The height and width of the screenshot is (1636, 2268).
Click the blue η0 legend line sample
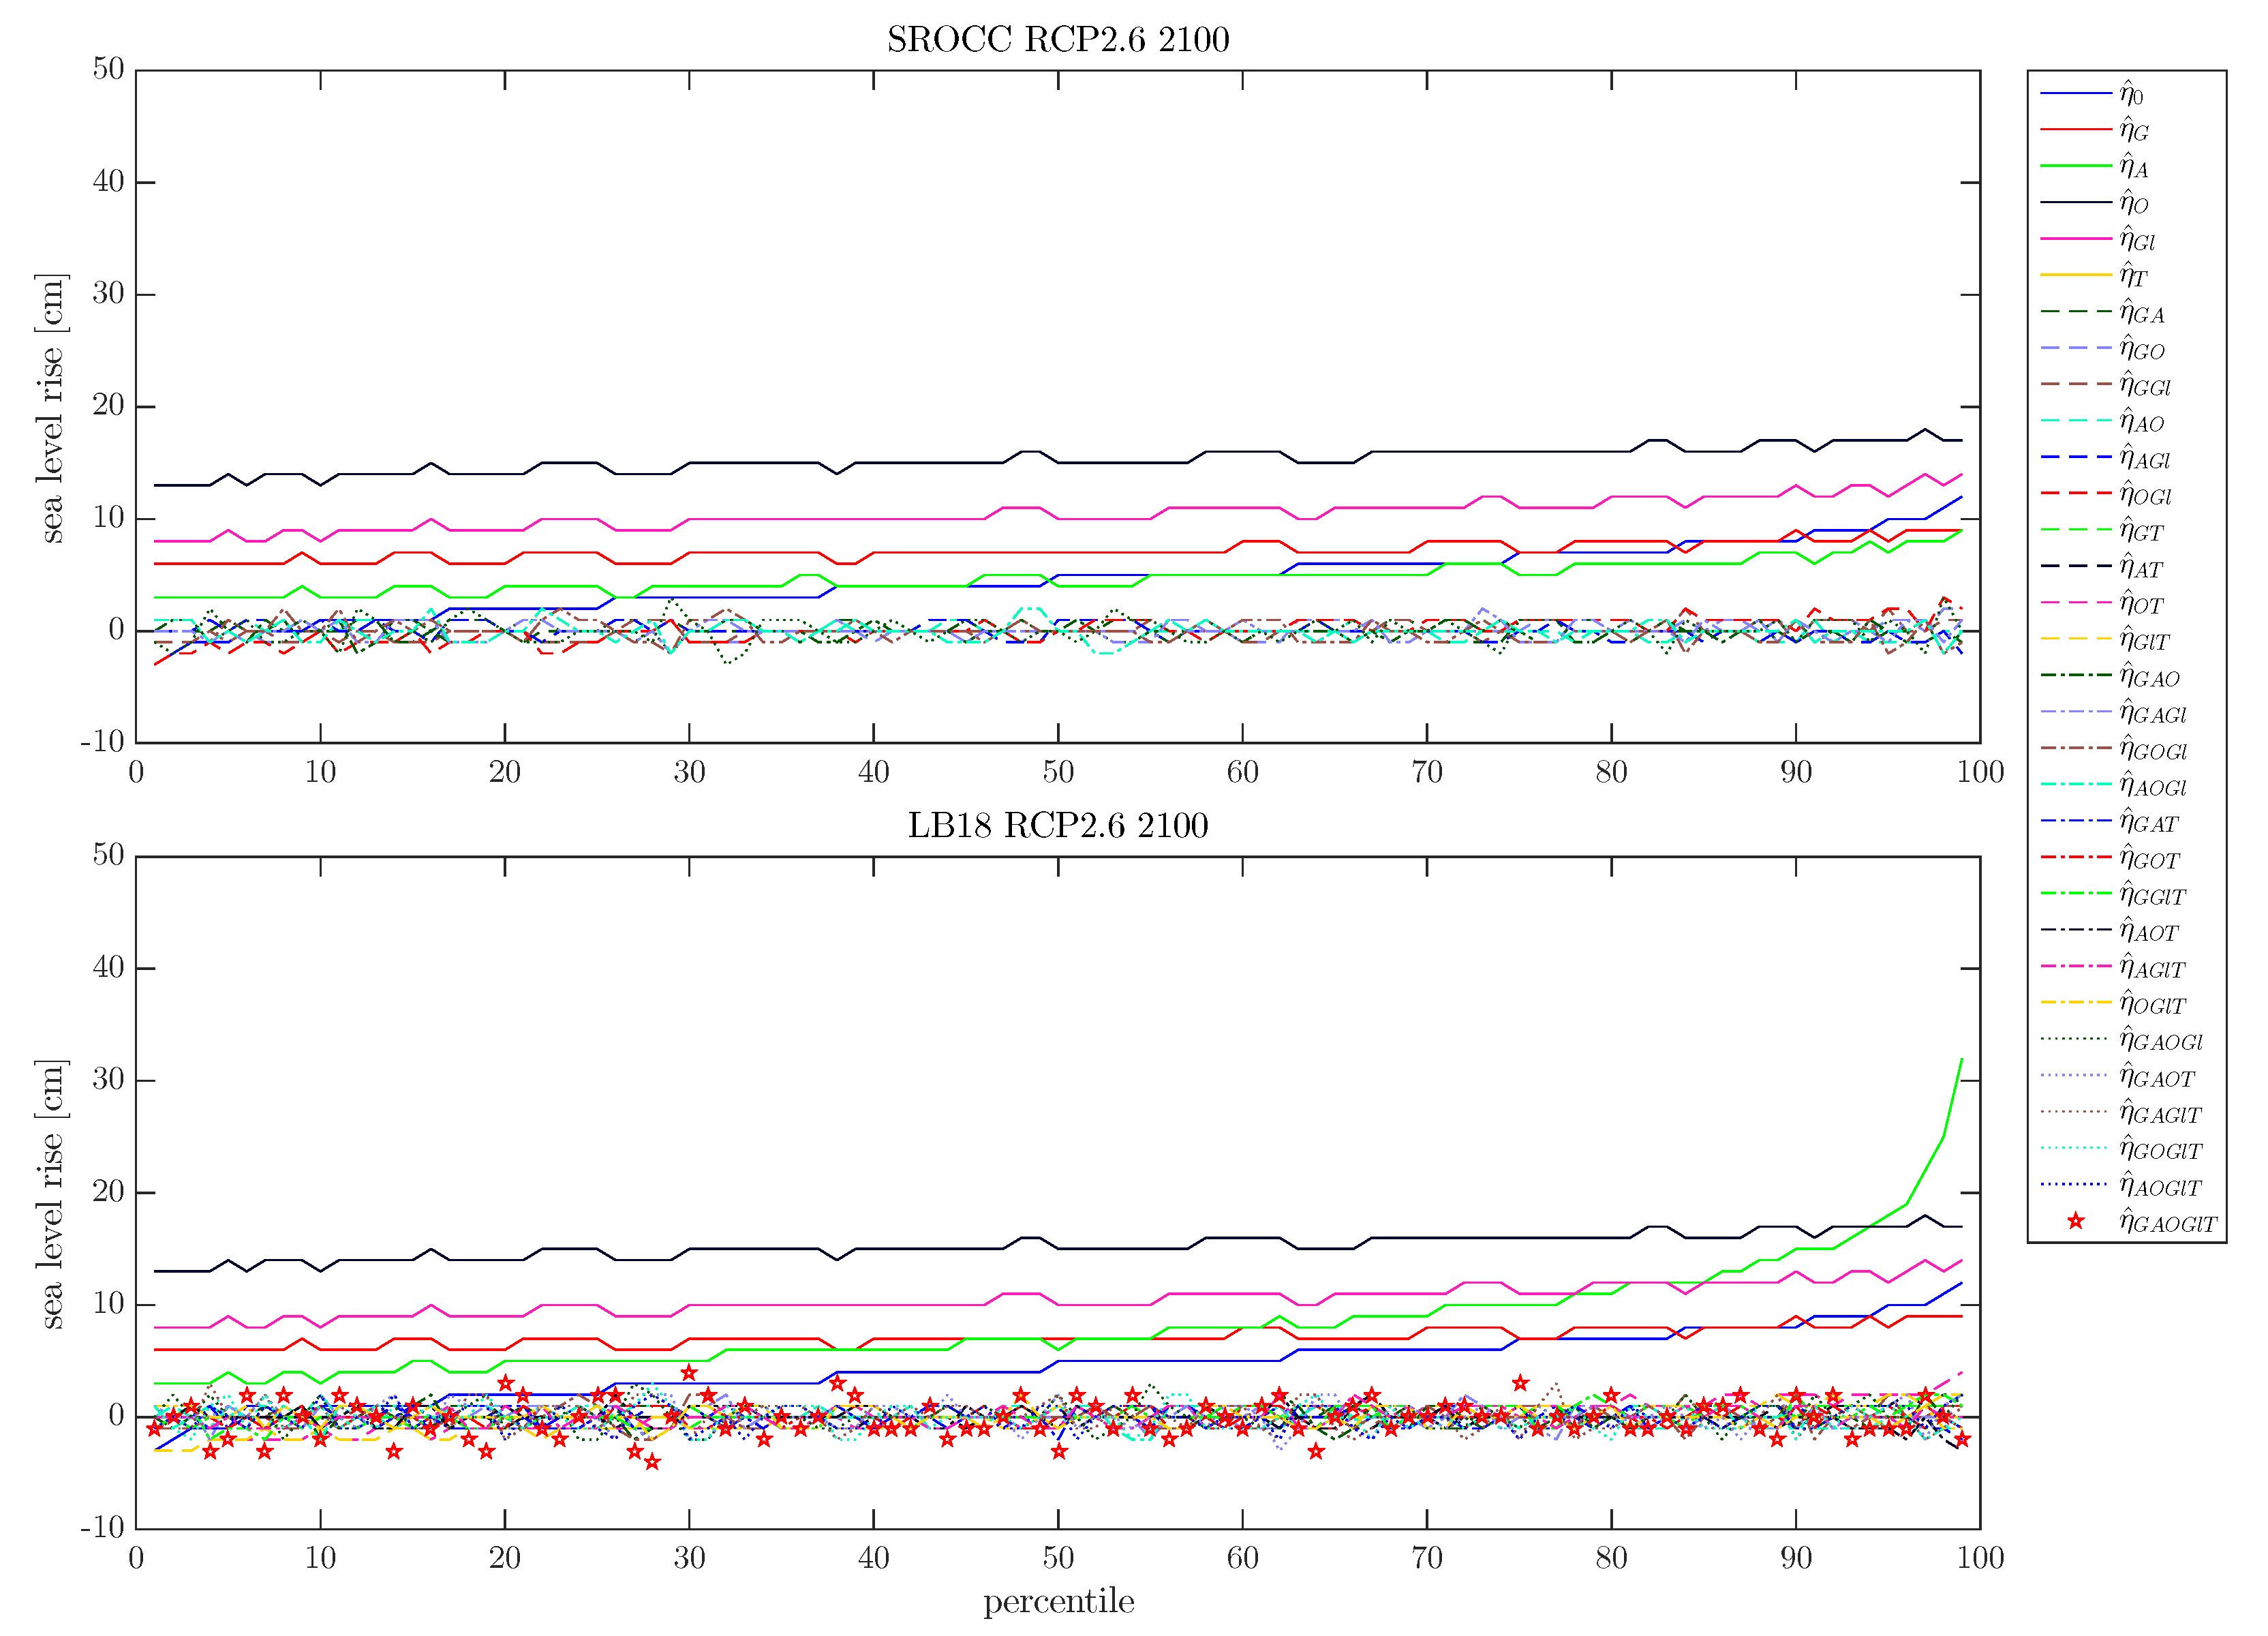(x=2076, y=93)
